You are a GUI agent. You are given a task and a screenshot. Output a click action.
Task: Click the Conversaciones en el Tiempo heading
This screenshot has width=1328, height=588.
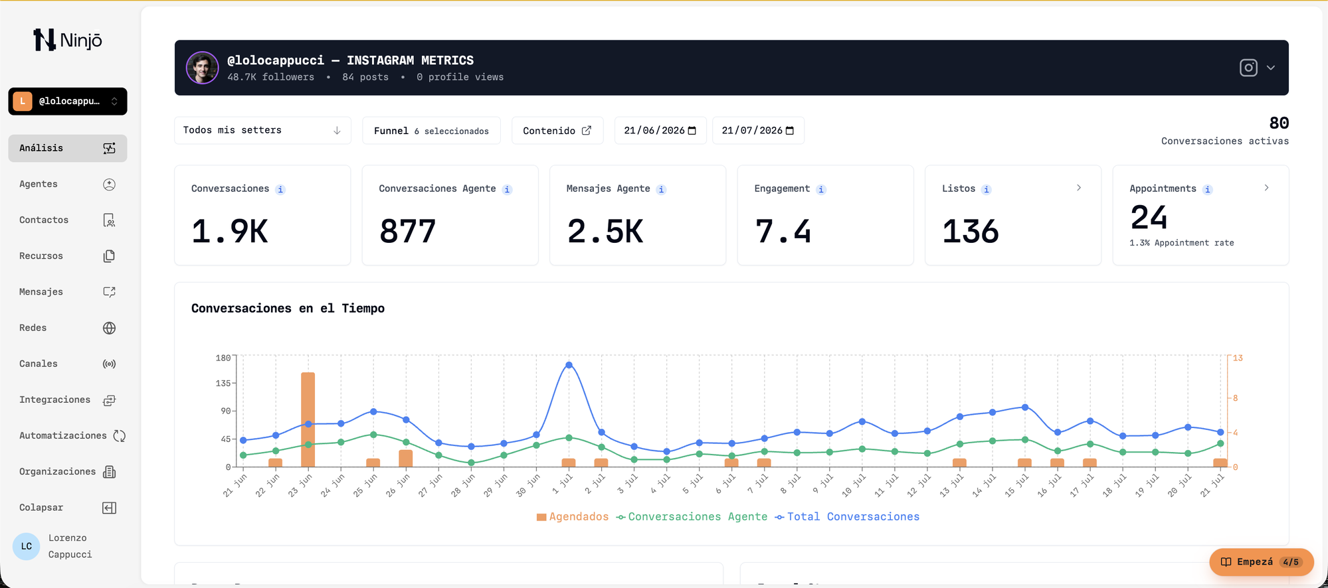click(288, 309)
